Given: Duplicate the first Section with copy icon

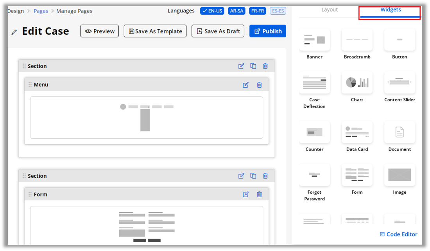Looking at the screenshot, I should pos(253,66).
